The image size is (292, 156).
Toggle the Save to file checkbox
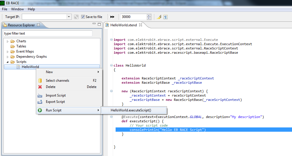(x=83, y=17)
